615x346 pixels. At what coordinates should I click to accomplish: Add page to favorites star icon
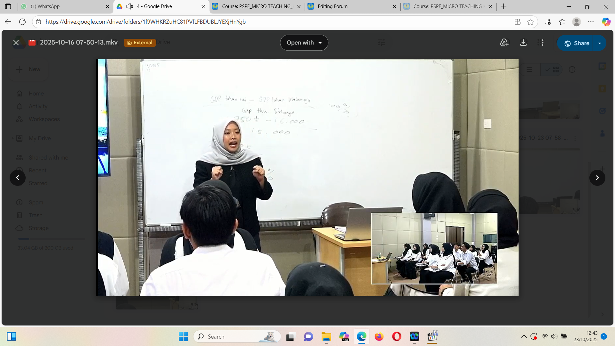point(530,22)
